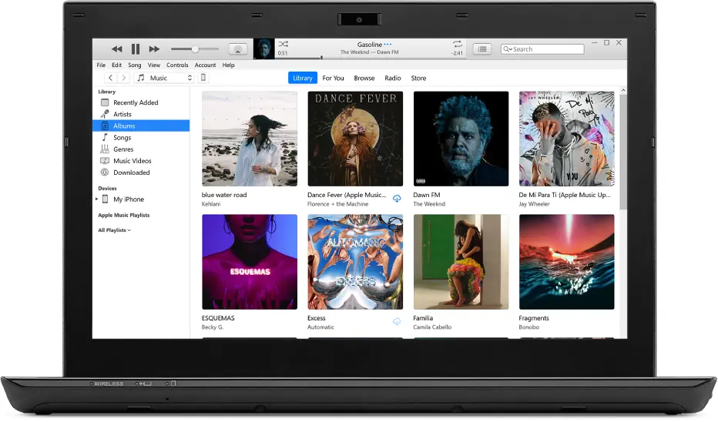Switch to the Library tab
Viewport: 718px width, 422px height.
click(x=303, y=78)
